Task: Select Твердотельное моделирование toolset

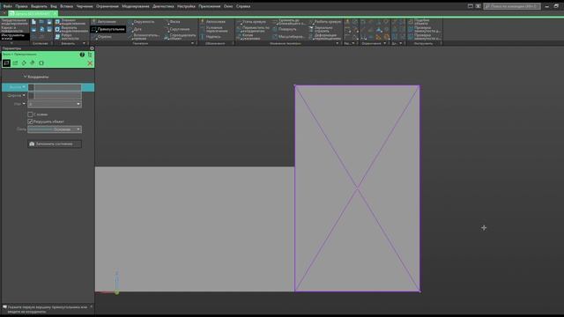Action: [14, 21]
